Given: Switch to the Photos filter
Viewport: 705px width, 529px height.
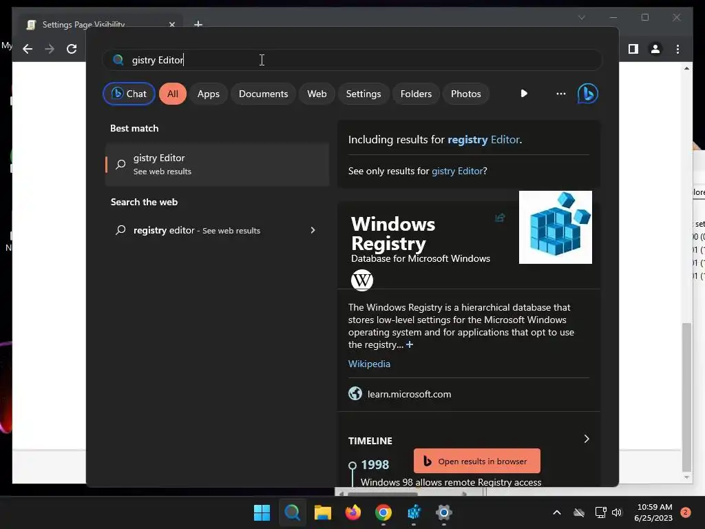Looking at the screenshot, I should [x=466, y=94].
